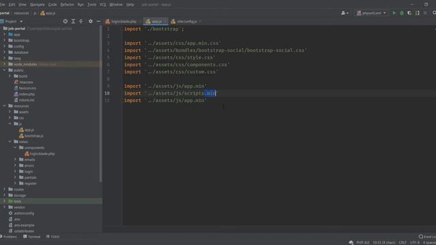Click line number 10 in gutter

pyautogui.click(x=107, y=93)
